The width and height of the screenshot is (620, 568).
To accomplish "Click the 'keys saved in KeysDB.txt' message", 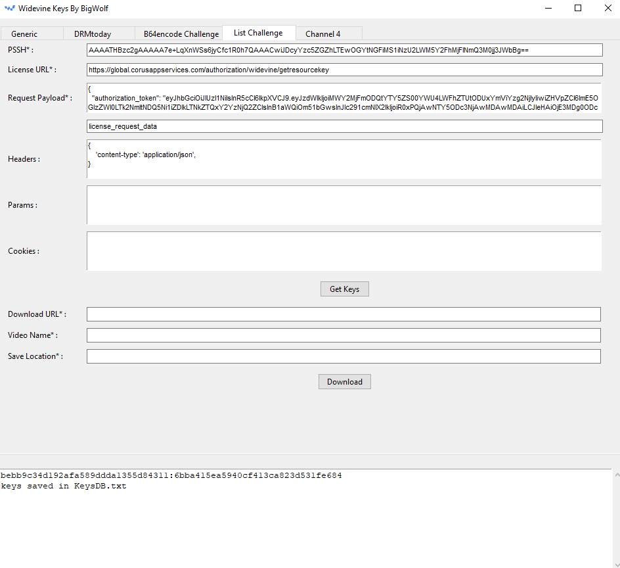I will [x=64, y=486].
